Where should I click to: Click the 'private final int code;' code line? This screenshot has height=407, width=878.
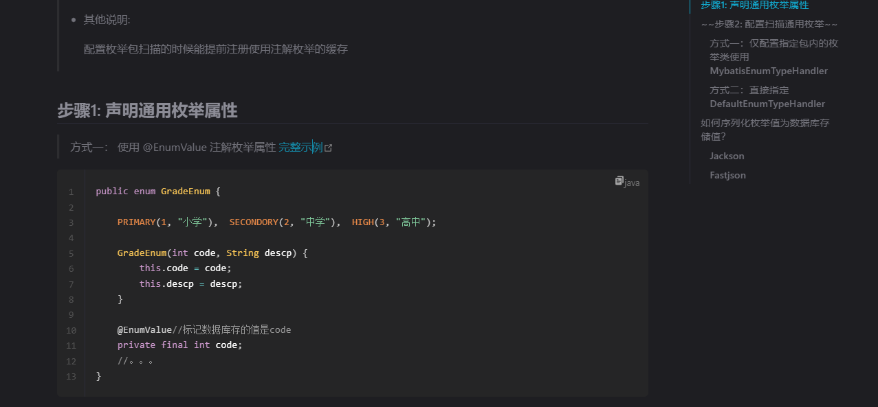pos(179,345)
